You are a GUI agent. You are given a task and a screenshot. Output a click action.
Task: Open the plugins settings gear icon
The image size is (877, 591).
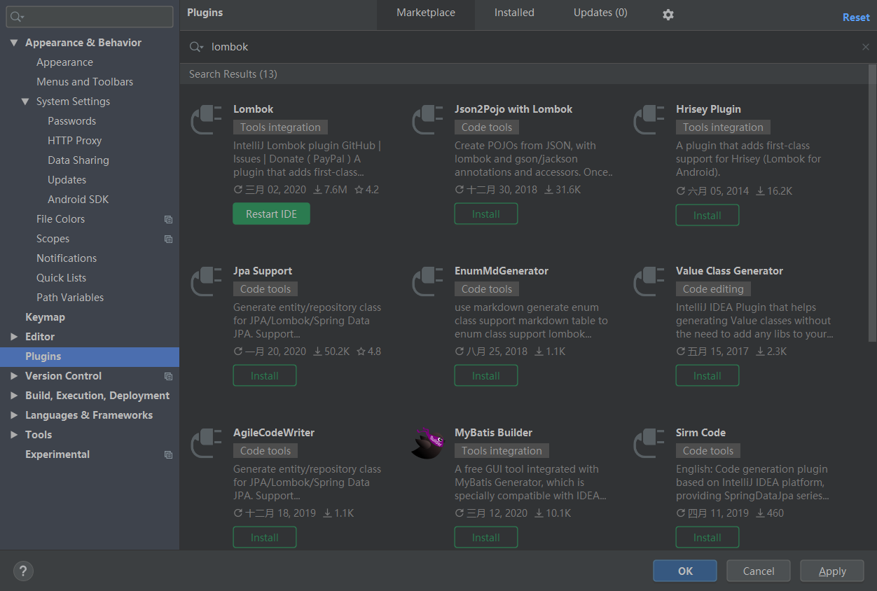click(668, 14)
